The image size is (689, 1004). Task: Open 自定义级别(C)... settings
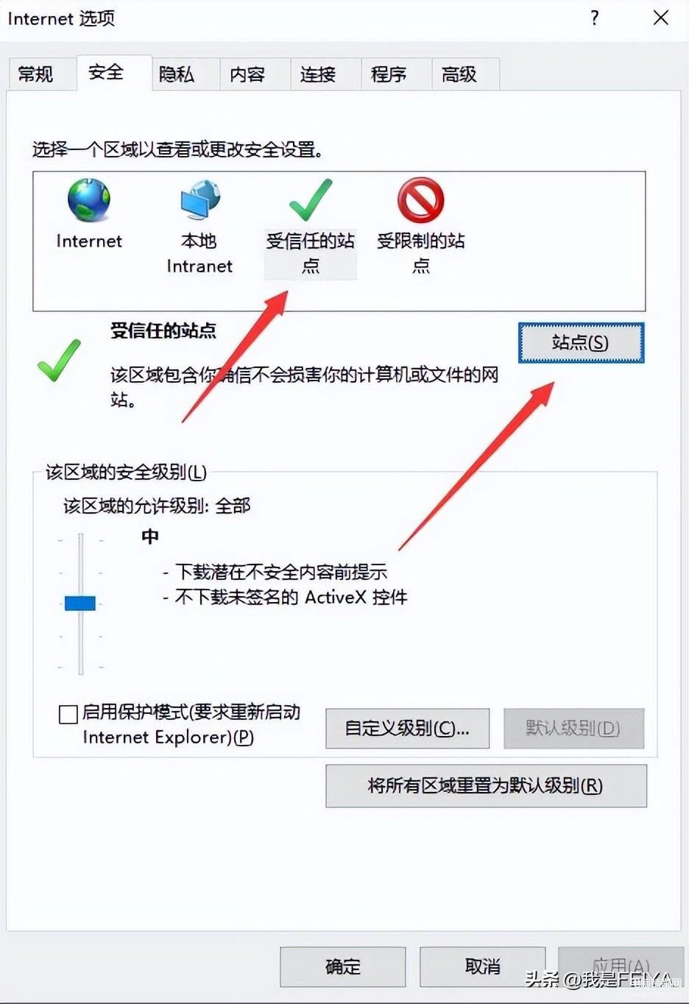coord(407,729)
